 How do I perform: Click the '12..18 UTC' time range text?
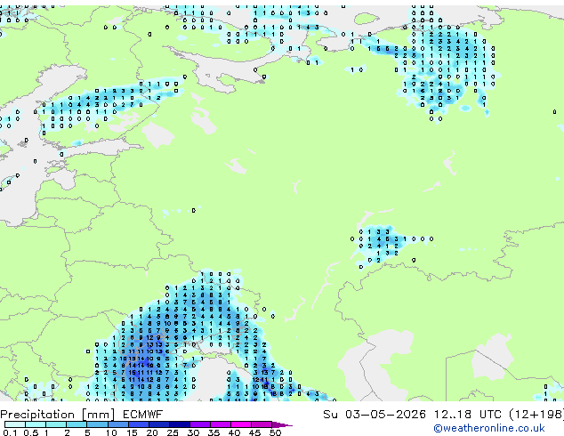(467, 415)
